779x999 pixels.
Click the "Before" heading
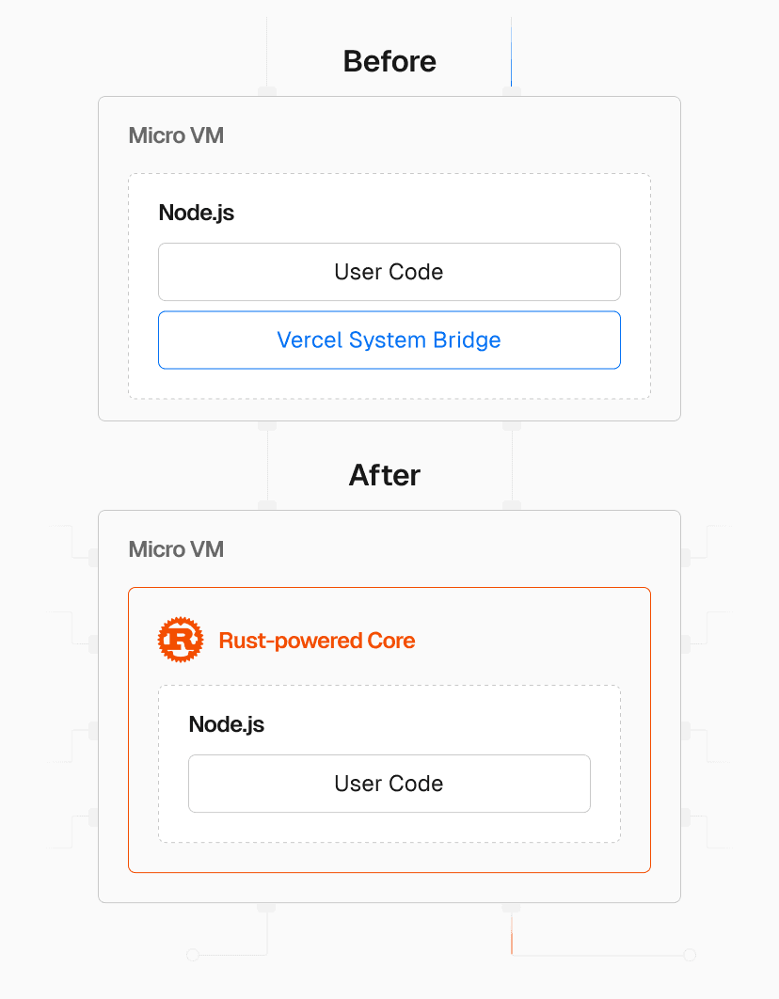point(389,61)
